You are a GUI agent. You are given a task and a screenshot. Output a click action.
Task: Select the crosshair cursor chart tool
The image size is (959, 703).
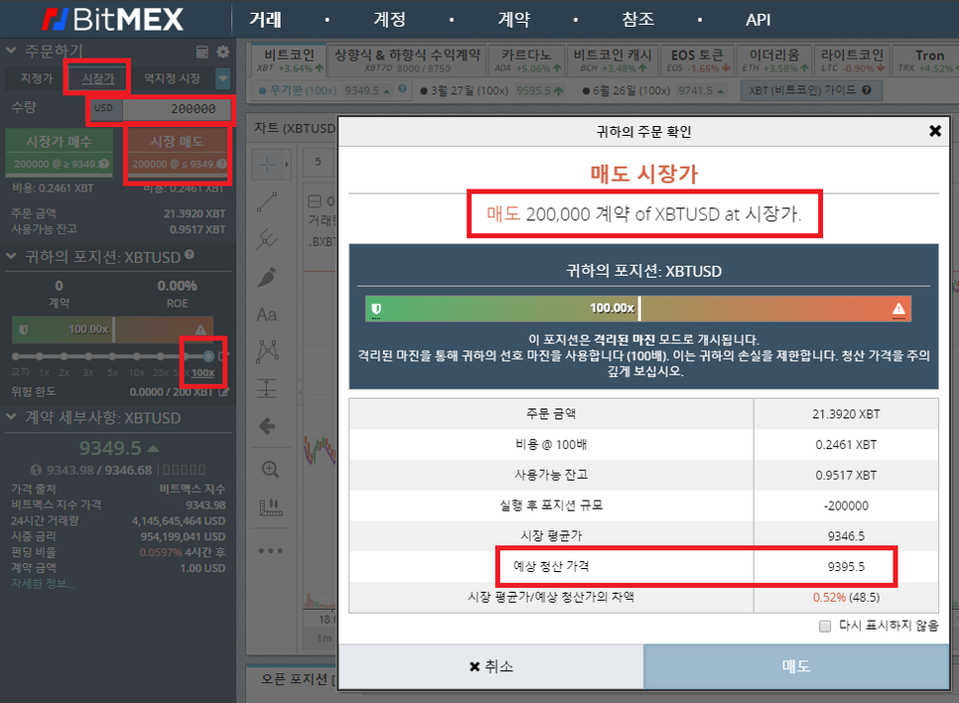[267, 164]
